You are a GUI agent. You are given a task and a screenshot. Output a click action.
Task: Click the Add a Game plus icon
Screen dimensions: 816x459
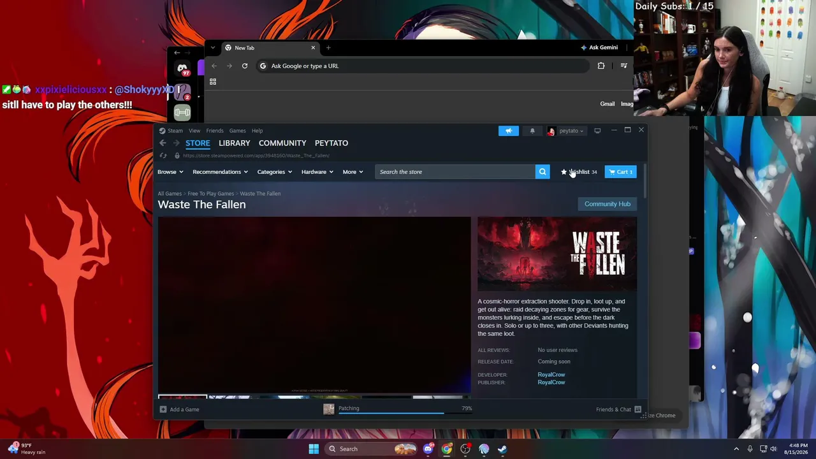[163, 409]
